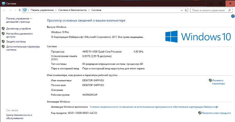Open Защита системы link
Viewport: 235px width, 122px height.
[16, 42]
